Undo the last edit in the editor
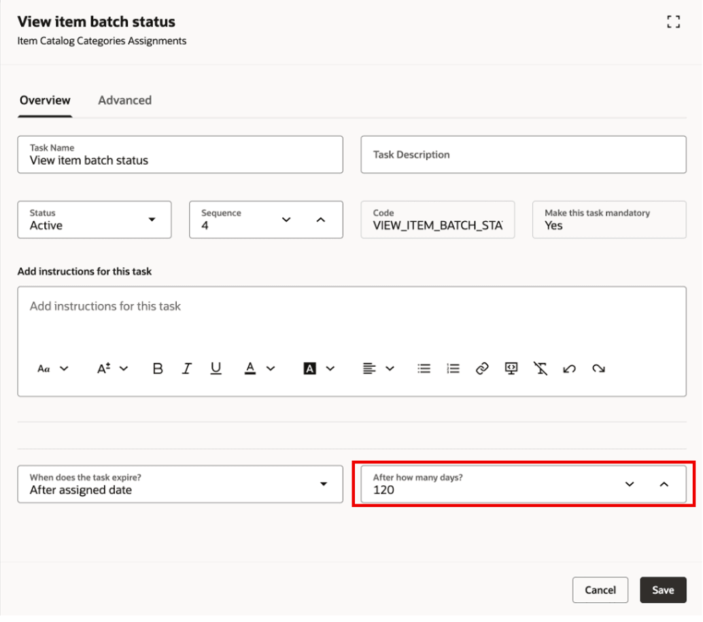Viewport: 703px width, 622px height. click(570, 368)
